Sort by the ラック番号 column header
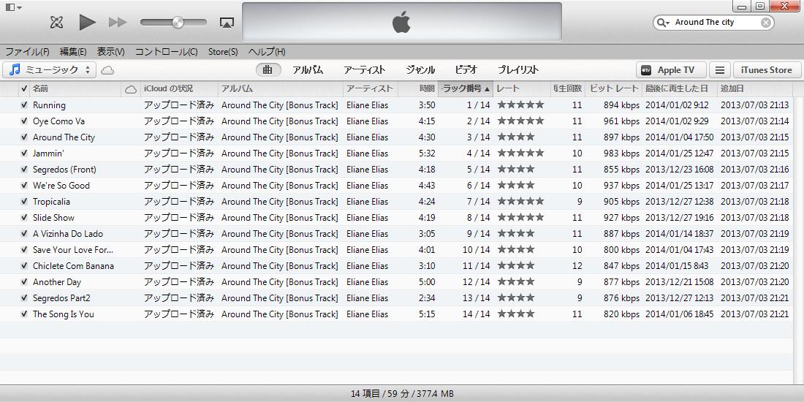This screenshot has height=402, width=804. (x=465, y=88)
